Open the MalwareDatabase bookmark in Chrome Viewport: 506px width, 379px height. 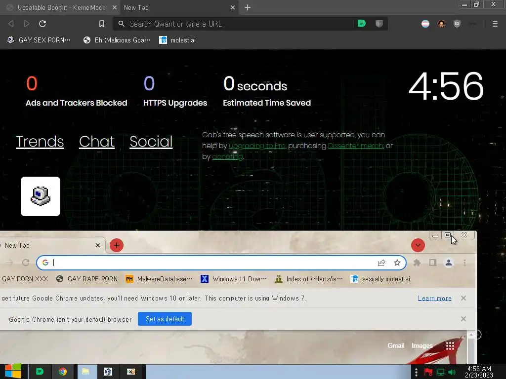pyautogui.click(x=159, y=279)
